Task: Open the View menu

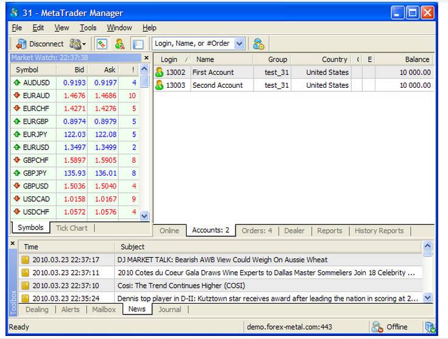Action: point(62,27)
